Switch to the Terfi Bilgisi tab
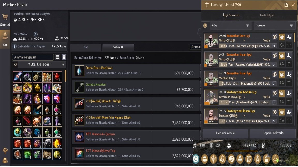298x167 pixels. (267, 15)
